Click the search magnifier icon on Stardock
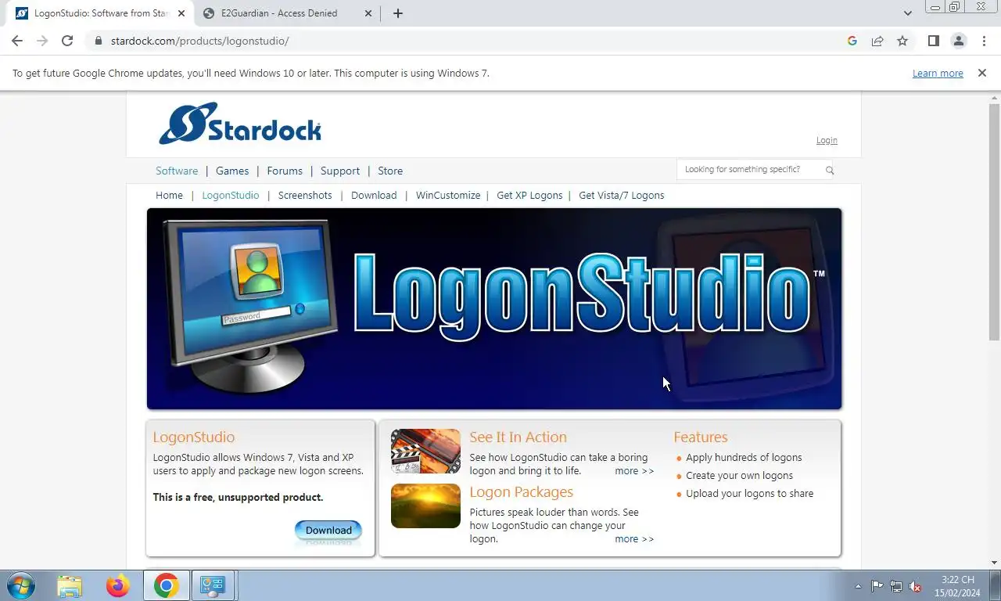 click(x=830, y=170)
